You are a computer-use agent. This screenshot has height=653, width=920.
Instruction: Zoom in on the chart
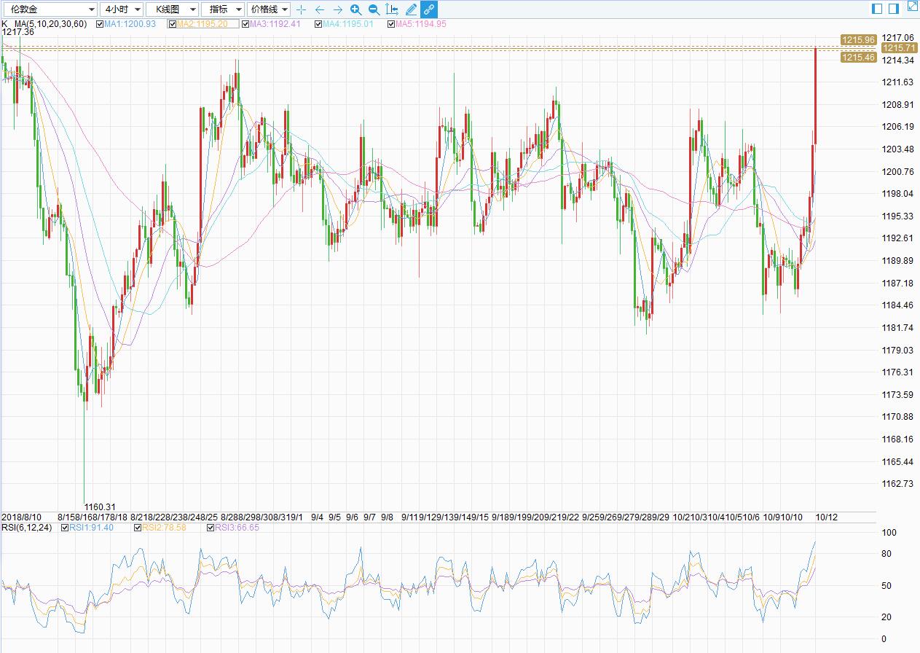pos(355,9)
